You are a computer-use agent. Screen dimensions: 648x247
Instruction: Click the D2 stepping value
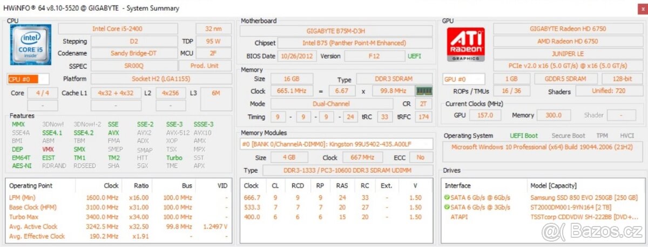click(134, 41)
